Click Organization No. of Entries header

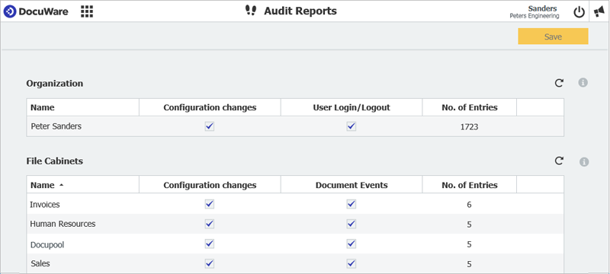click(x=469, y=107)
